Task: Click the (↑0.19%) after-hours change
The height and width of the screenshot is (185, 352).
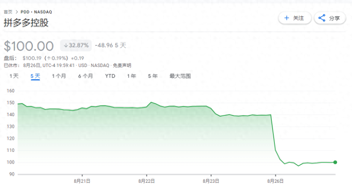Action: point(56,58)
